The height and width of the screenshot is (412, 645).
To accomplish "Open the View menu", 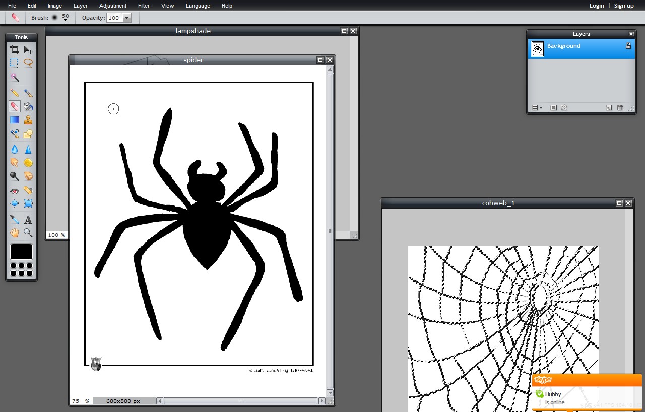I will (168, 6).
